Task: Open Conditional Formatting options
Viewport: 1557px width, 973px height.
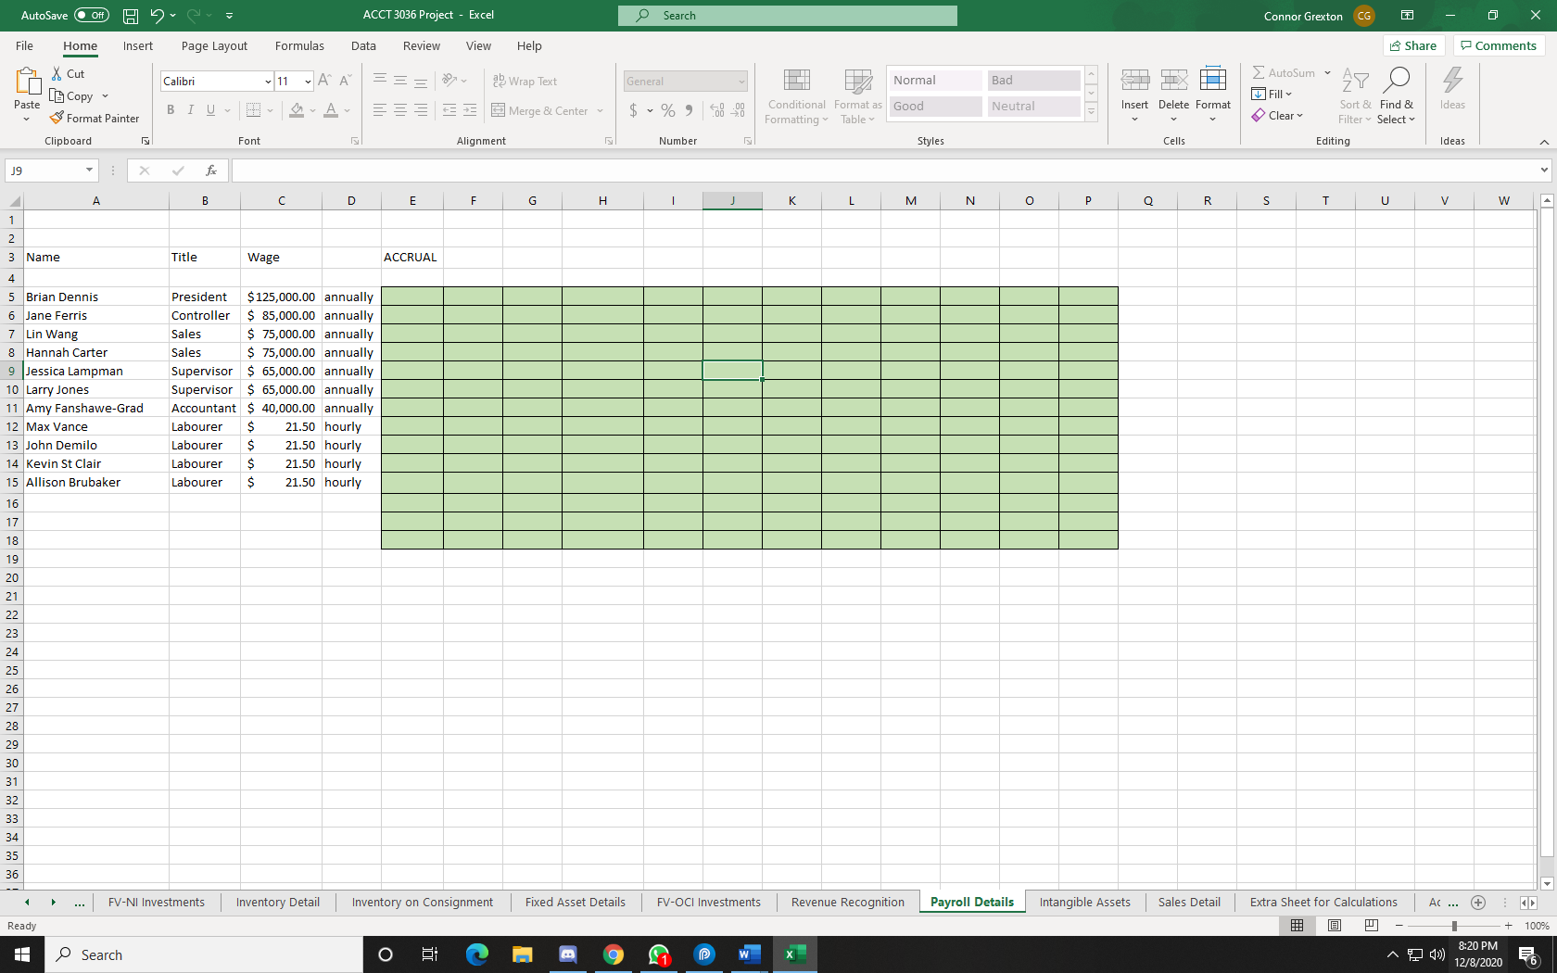Action: point(795,96)
